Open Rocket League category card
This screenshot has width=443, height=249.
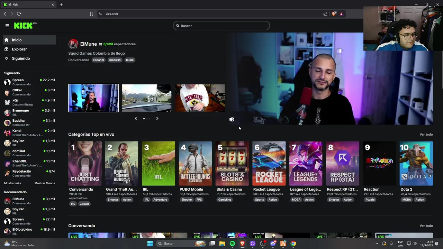[x=269, y=163]
